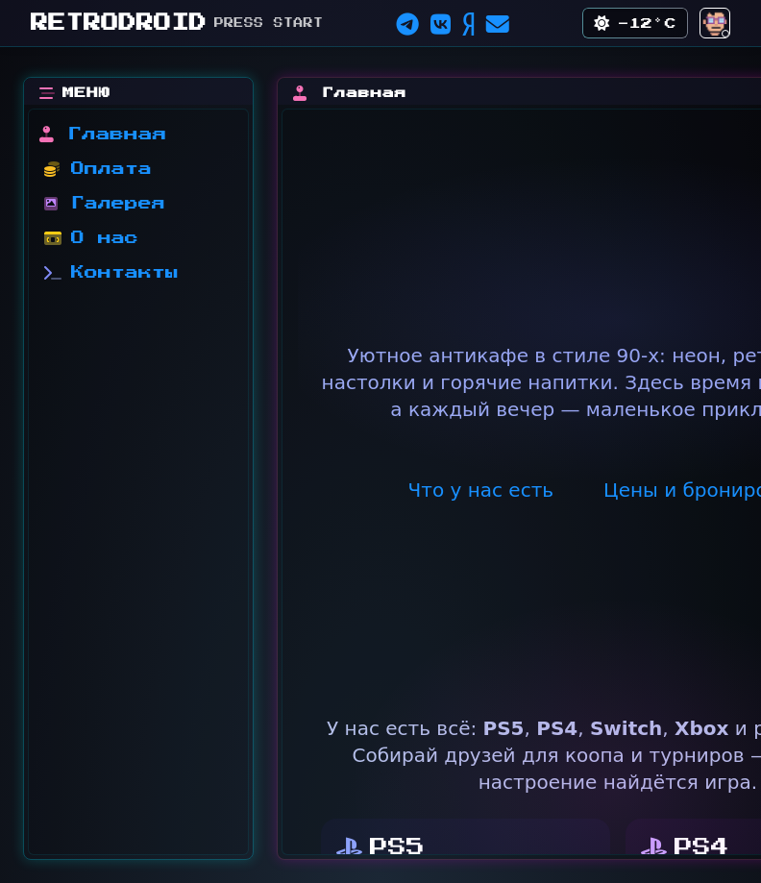Click the МЕНЮ panel header label
The image size is (761, 883).
(x=86, y=92)
